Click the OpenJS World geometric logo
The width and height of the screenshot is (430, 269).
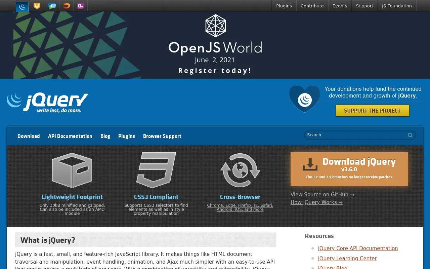(x=215, y=26)
